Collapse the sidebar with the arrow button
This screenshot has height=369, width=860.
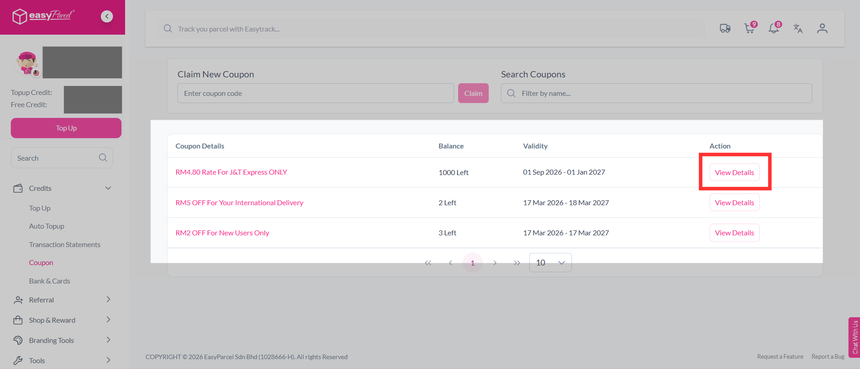107,17
